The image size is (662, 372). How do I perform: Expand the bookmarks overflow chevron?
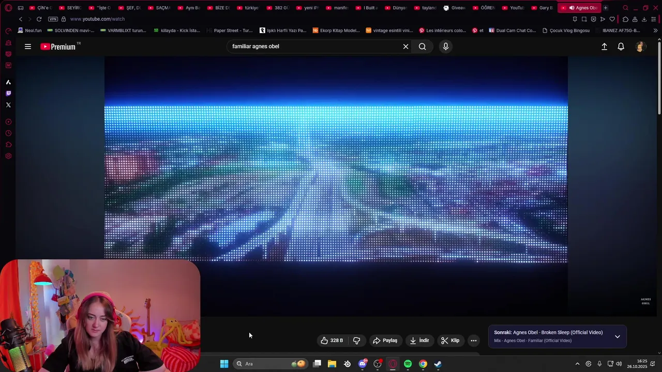655,30
